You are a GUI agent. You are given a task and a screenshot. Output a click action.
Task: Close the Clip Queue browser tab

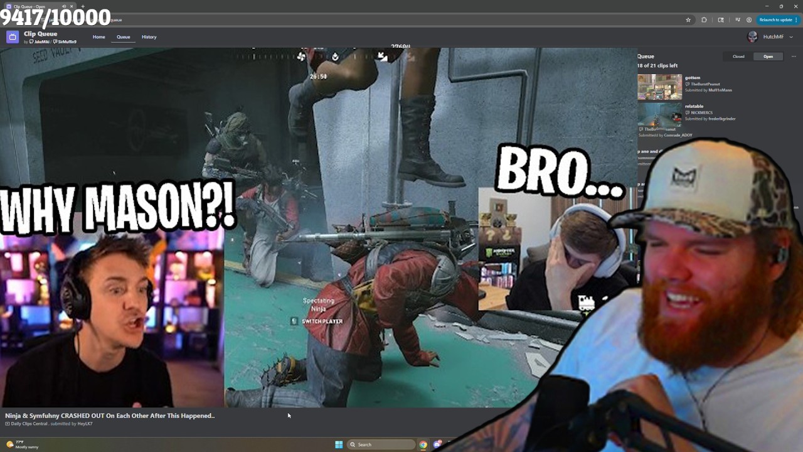click(x=72, y=6)
